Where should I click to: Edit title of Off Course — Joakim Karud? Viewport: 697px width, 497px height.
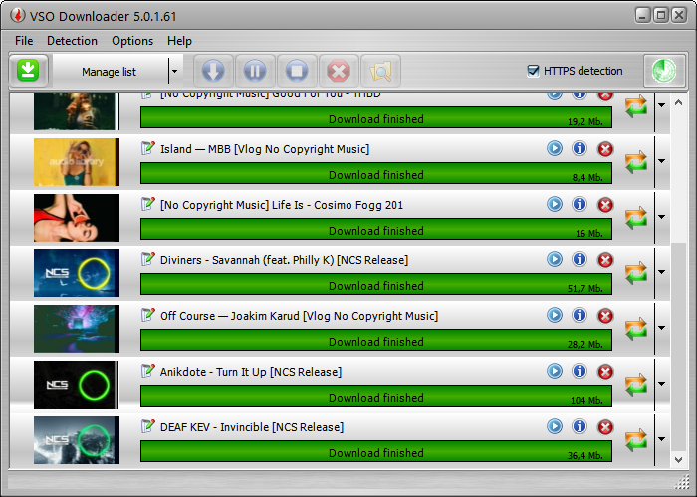click(x=148, y=315)
